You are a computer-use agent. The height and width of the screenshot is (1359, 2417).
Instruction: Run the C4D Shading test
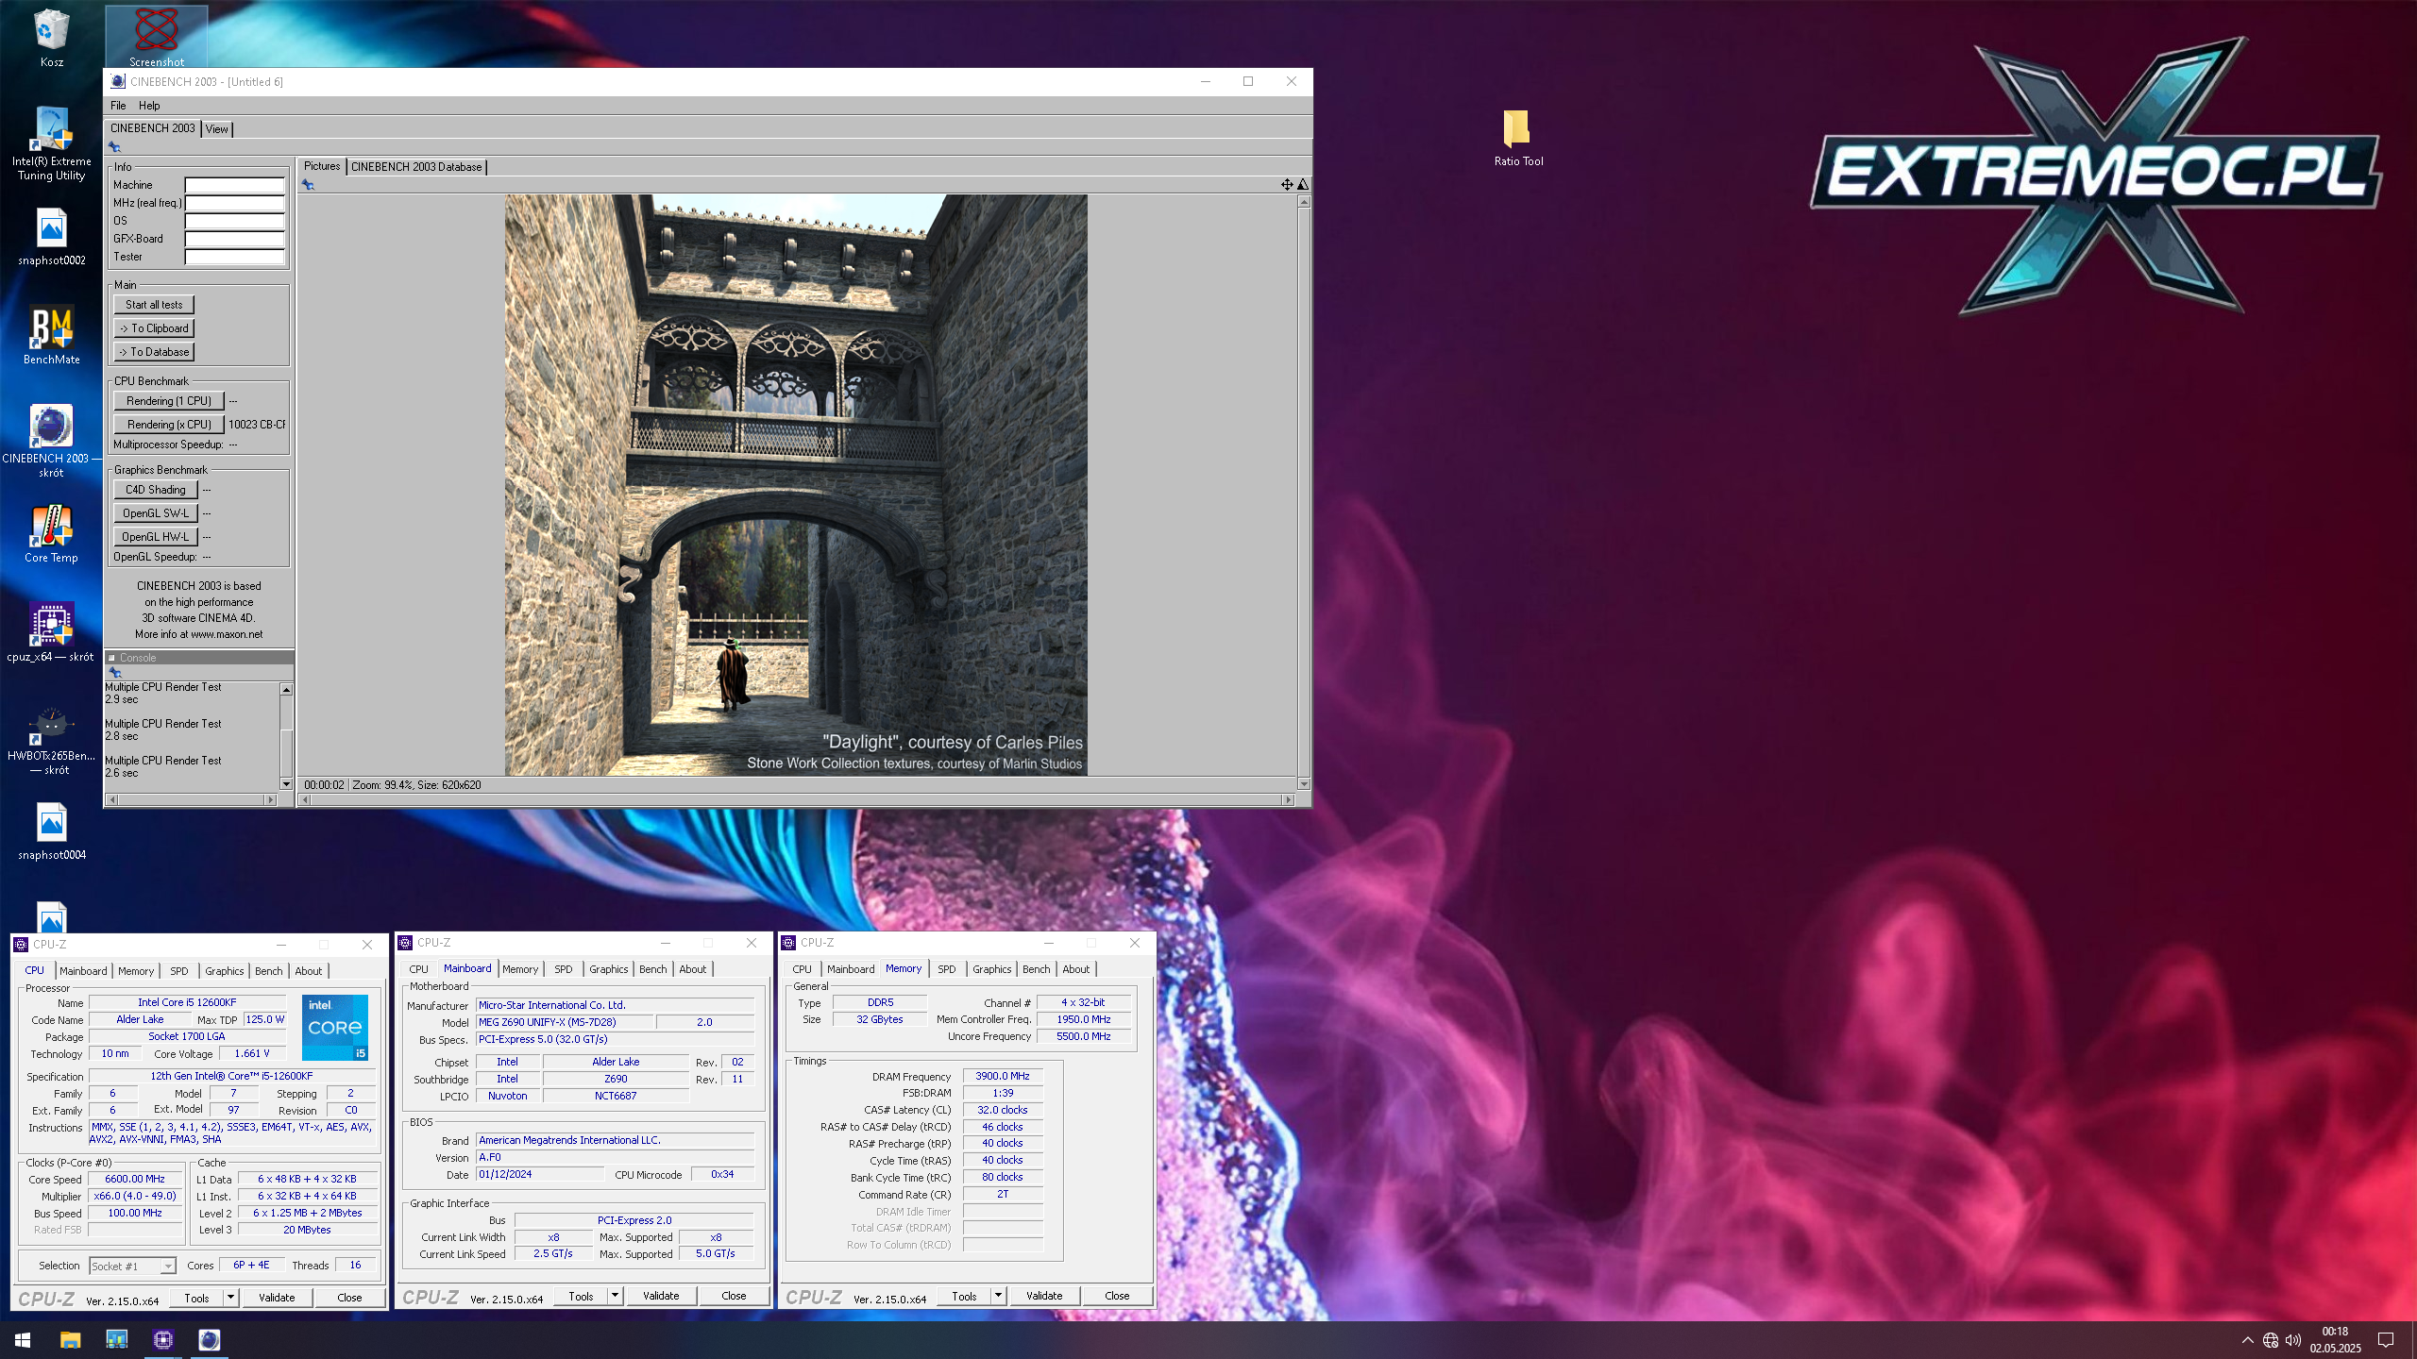(156, 490)
